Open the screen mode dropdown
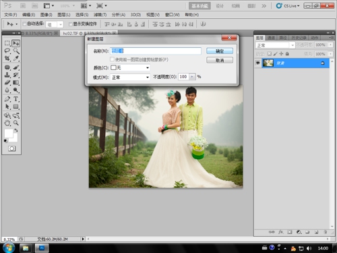This screenshot has height=253, width=337. coord(102,5)
